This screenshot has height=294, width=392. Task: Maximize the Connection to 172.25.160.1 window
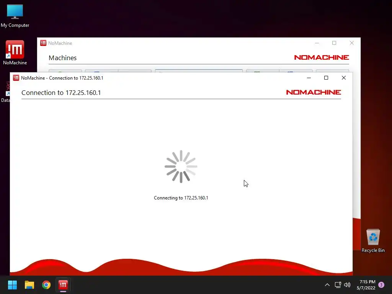326,78
